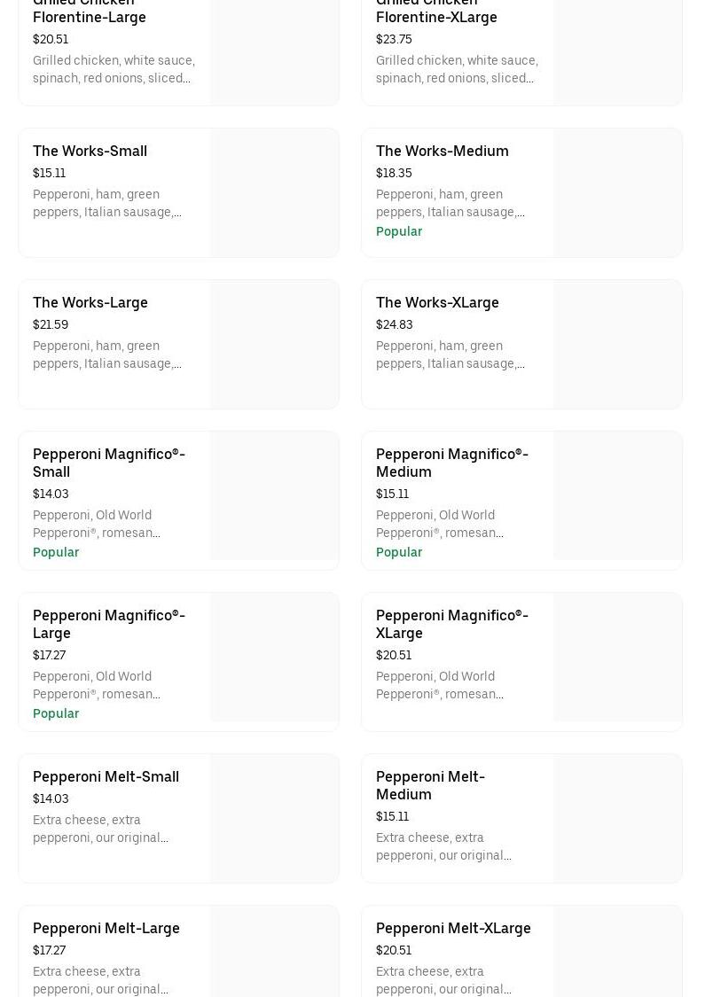Screen dimensions: 713x997
Task: Click the $24.83 price of The Works-XLarge
Action: (394, 325)
